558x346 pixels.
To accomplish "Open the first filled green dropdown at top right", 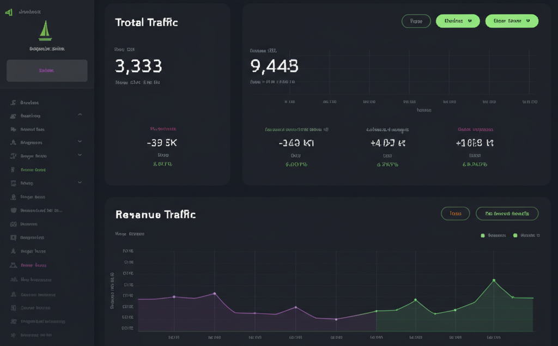I will [458, 21].
